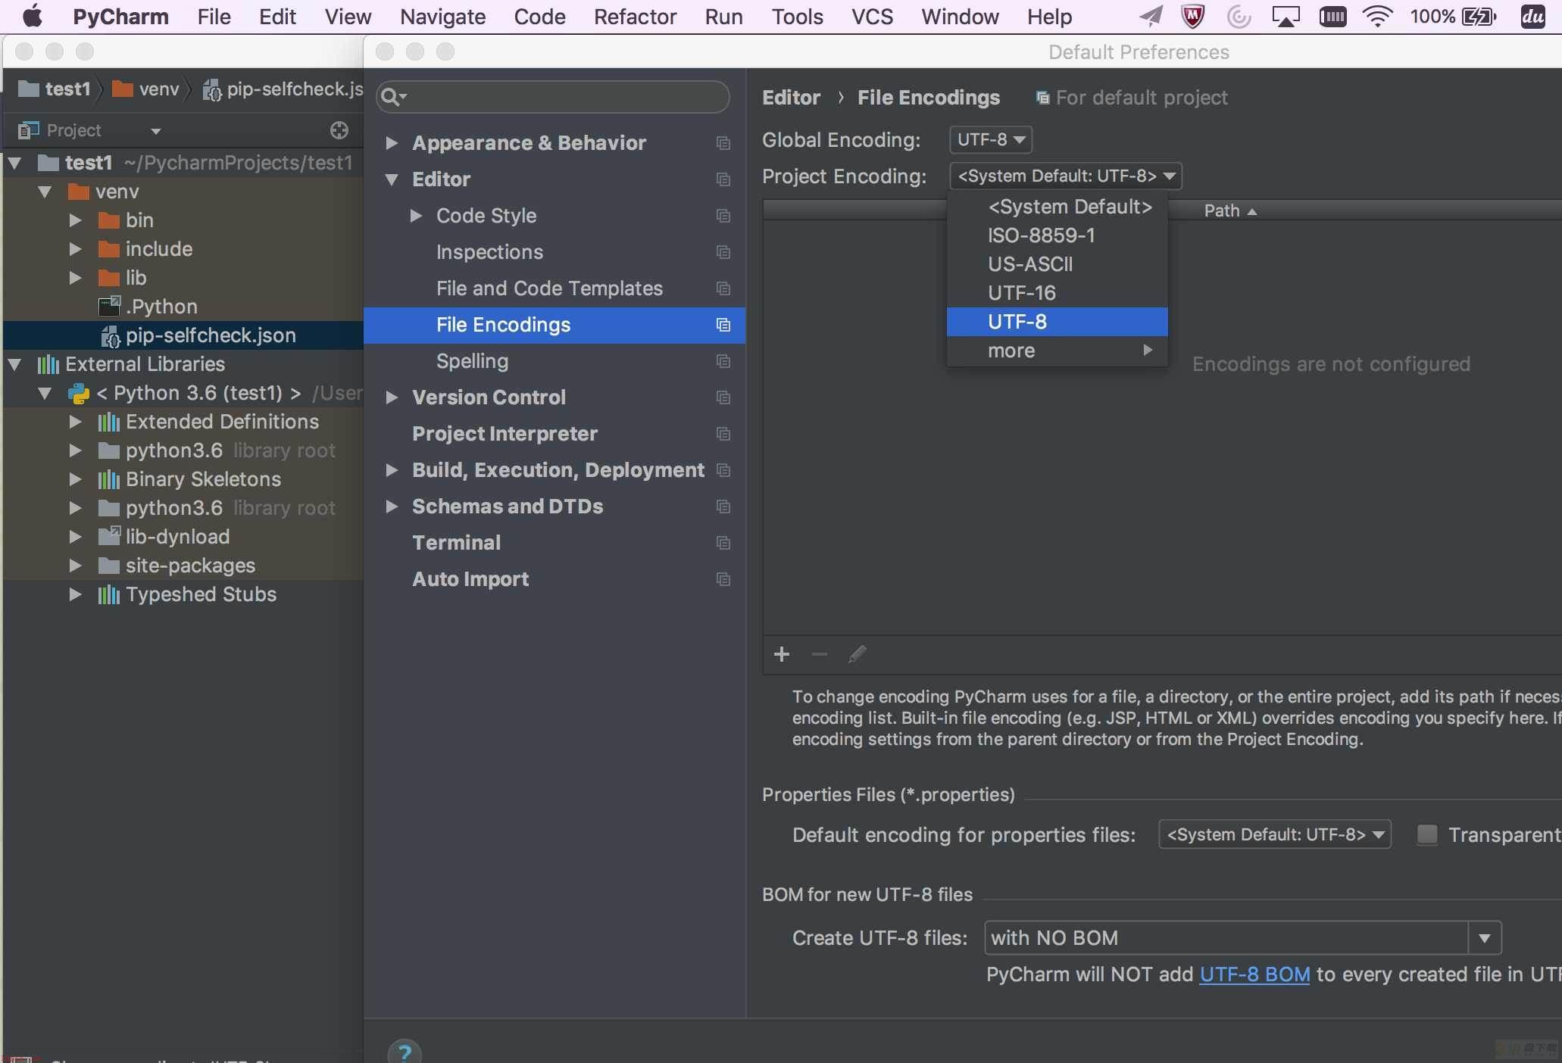Click the Wi-Fi status icon

click(x=1378, y=17)
